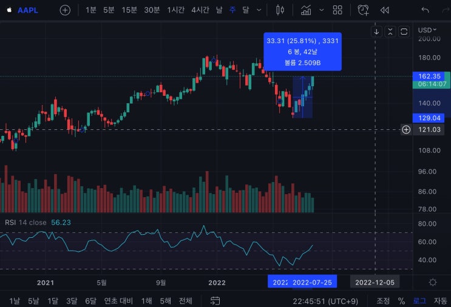Add a symbol with the plus icon
451x307 pixels.
(65, 10)
